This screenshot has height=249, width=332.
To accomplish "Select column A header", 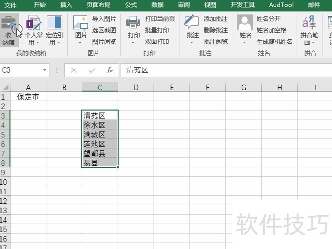I will click(28, 87).
